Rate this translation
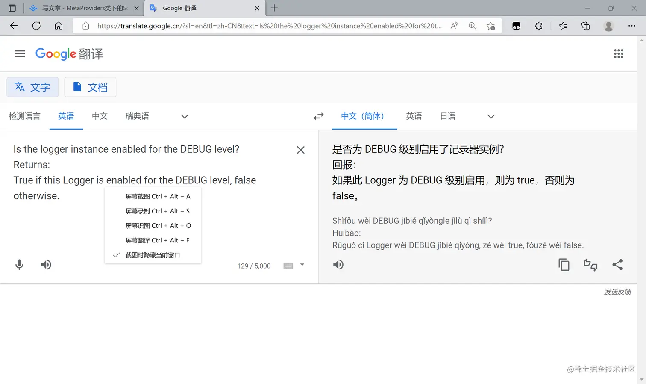 [590, 265]
